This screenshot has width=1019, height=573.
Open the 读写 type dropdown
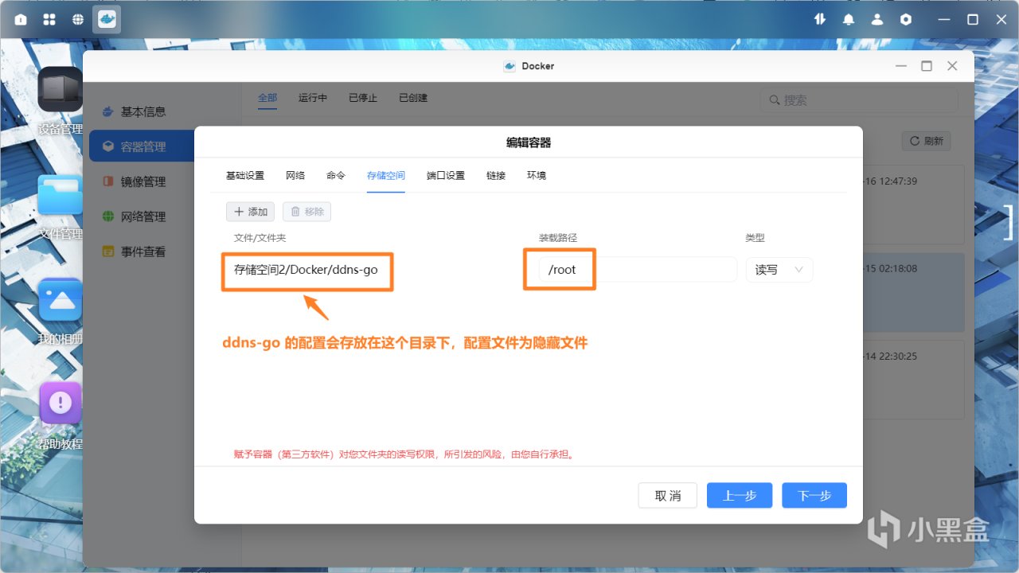pyautogui.click(x=779, y=270)
